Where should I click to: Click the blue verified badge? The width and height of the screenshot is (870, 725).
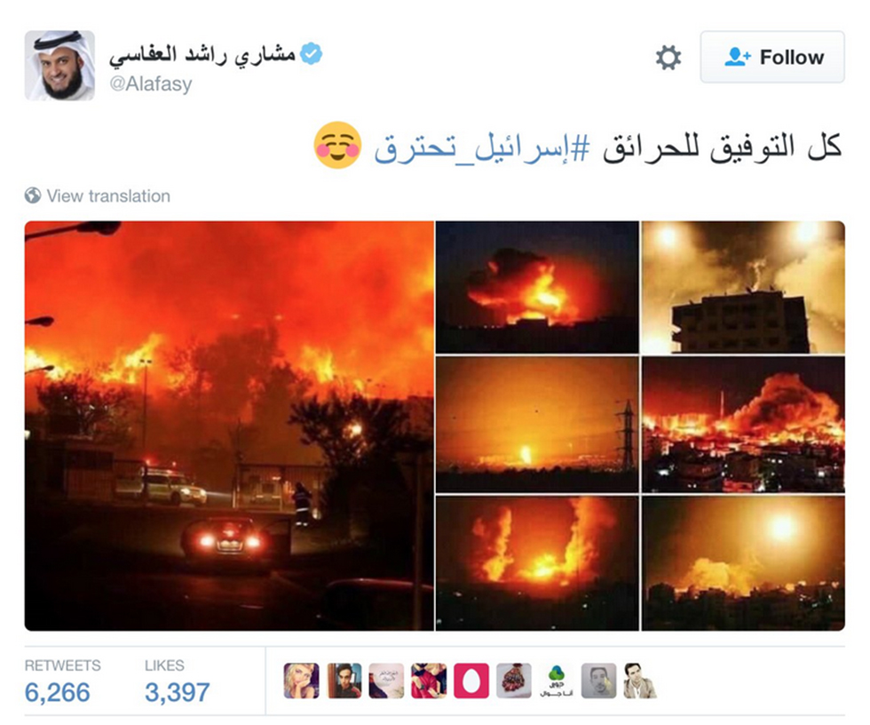pyautogui.click(x=311, y=54)
